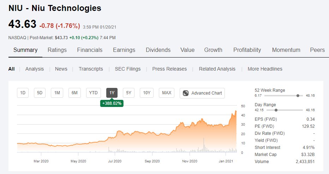The height and width of the screenshot is (174, 329).
Task: Click the Nov 2020 axis label
Action: [190, 161]
